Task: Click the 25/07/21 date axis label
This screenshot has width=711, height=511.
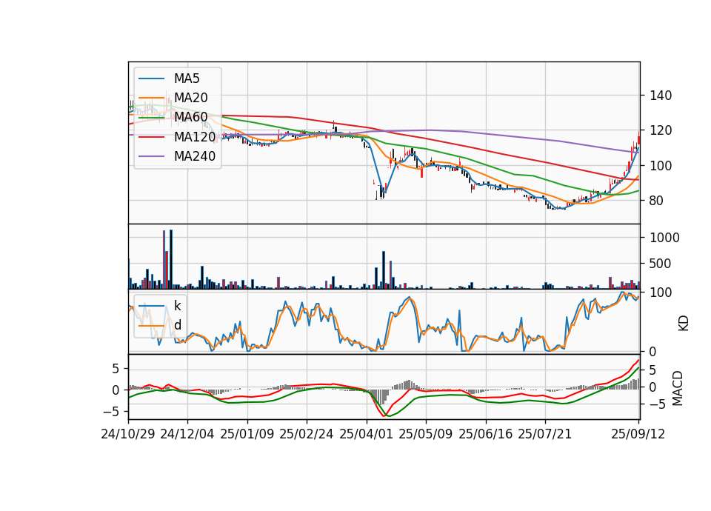Action: 545,434
